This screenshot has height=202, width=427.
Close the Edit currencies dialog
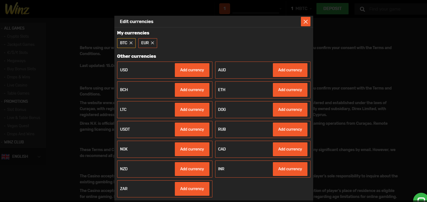(x=306, y=22)
